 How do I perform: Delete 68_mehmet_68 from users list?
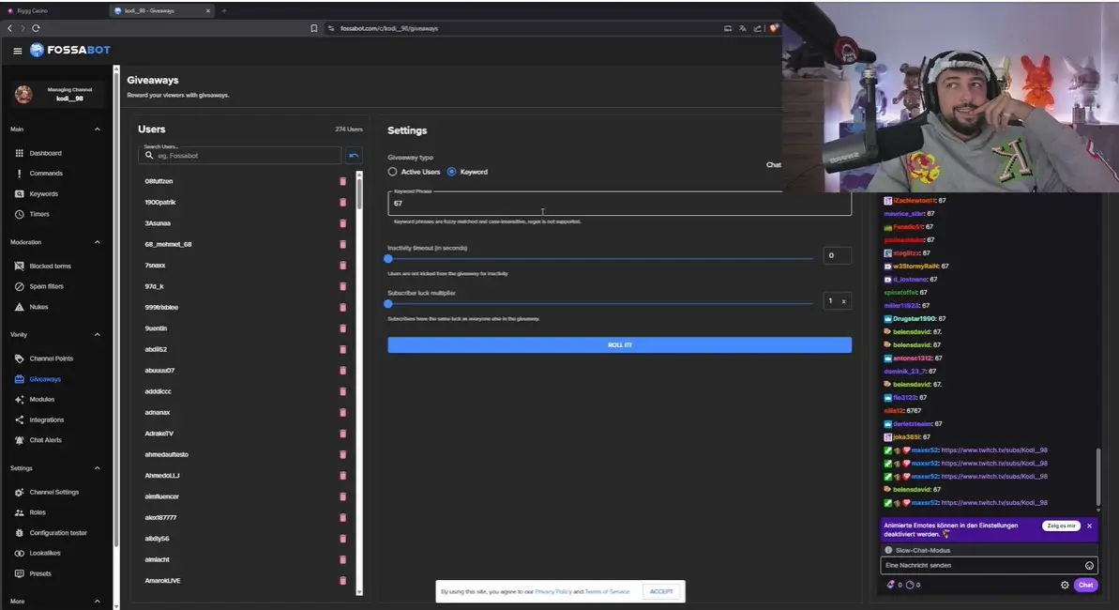(342, 244)
